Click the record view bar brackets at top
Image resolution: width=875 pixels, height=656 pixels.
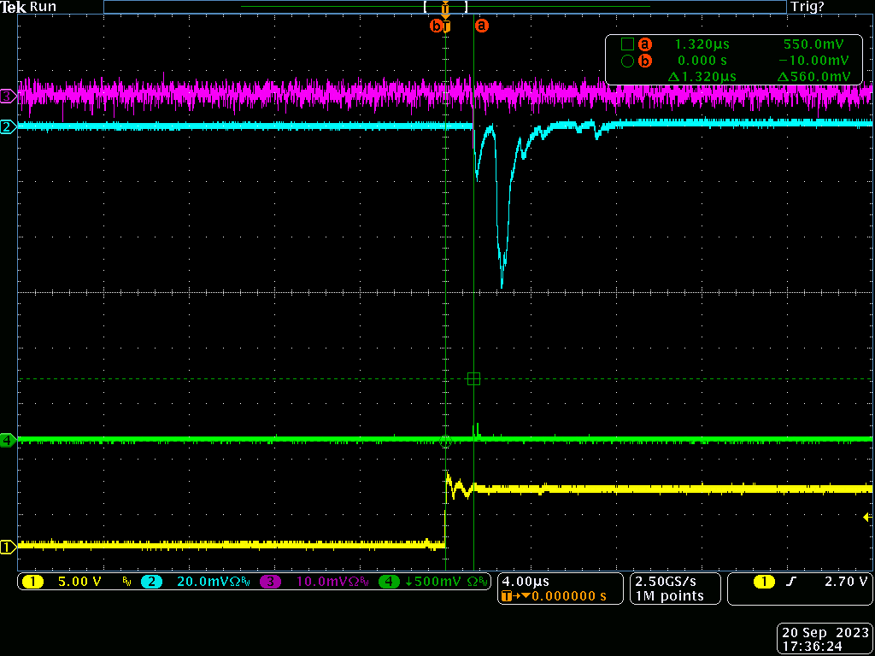[x=445, y=7]
